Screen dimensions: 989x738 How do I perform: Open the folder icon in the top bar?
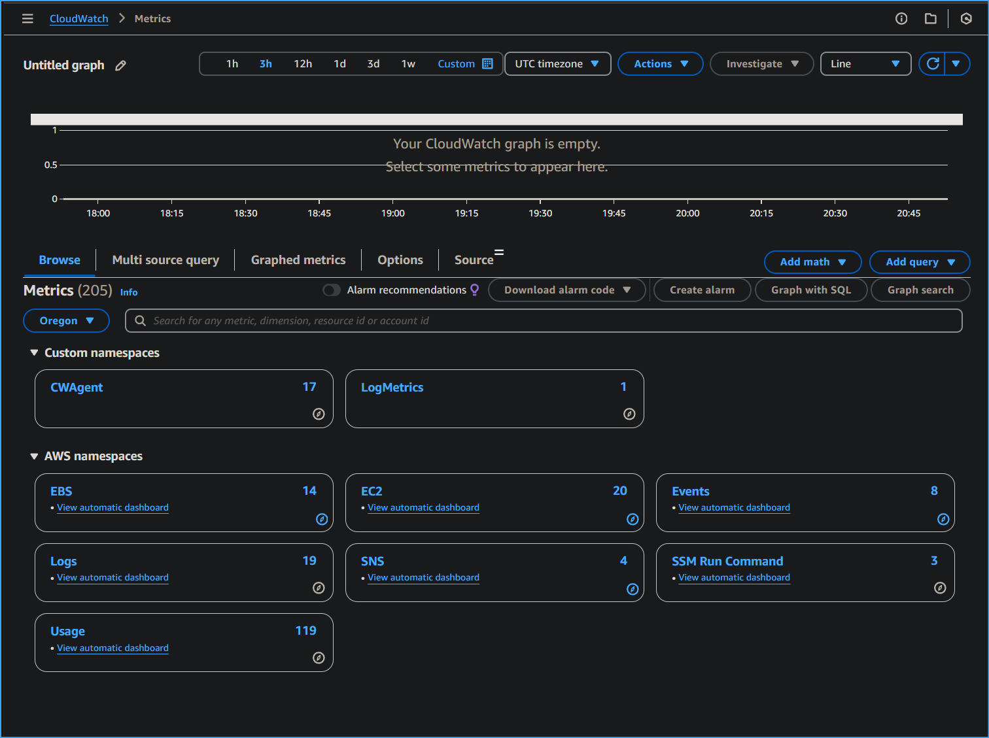931,18
